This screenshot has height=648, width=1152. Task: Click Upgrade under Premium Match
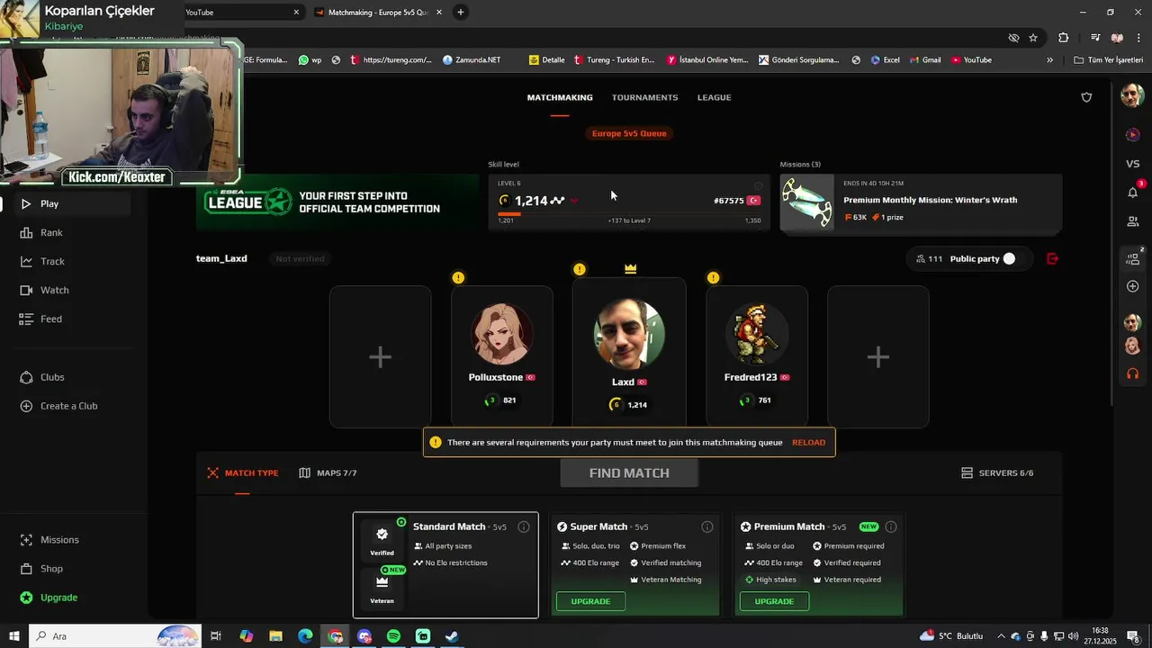(774, 601)
